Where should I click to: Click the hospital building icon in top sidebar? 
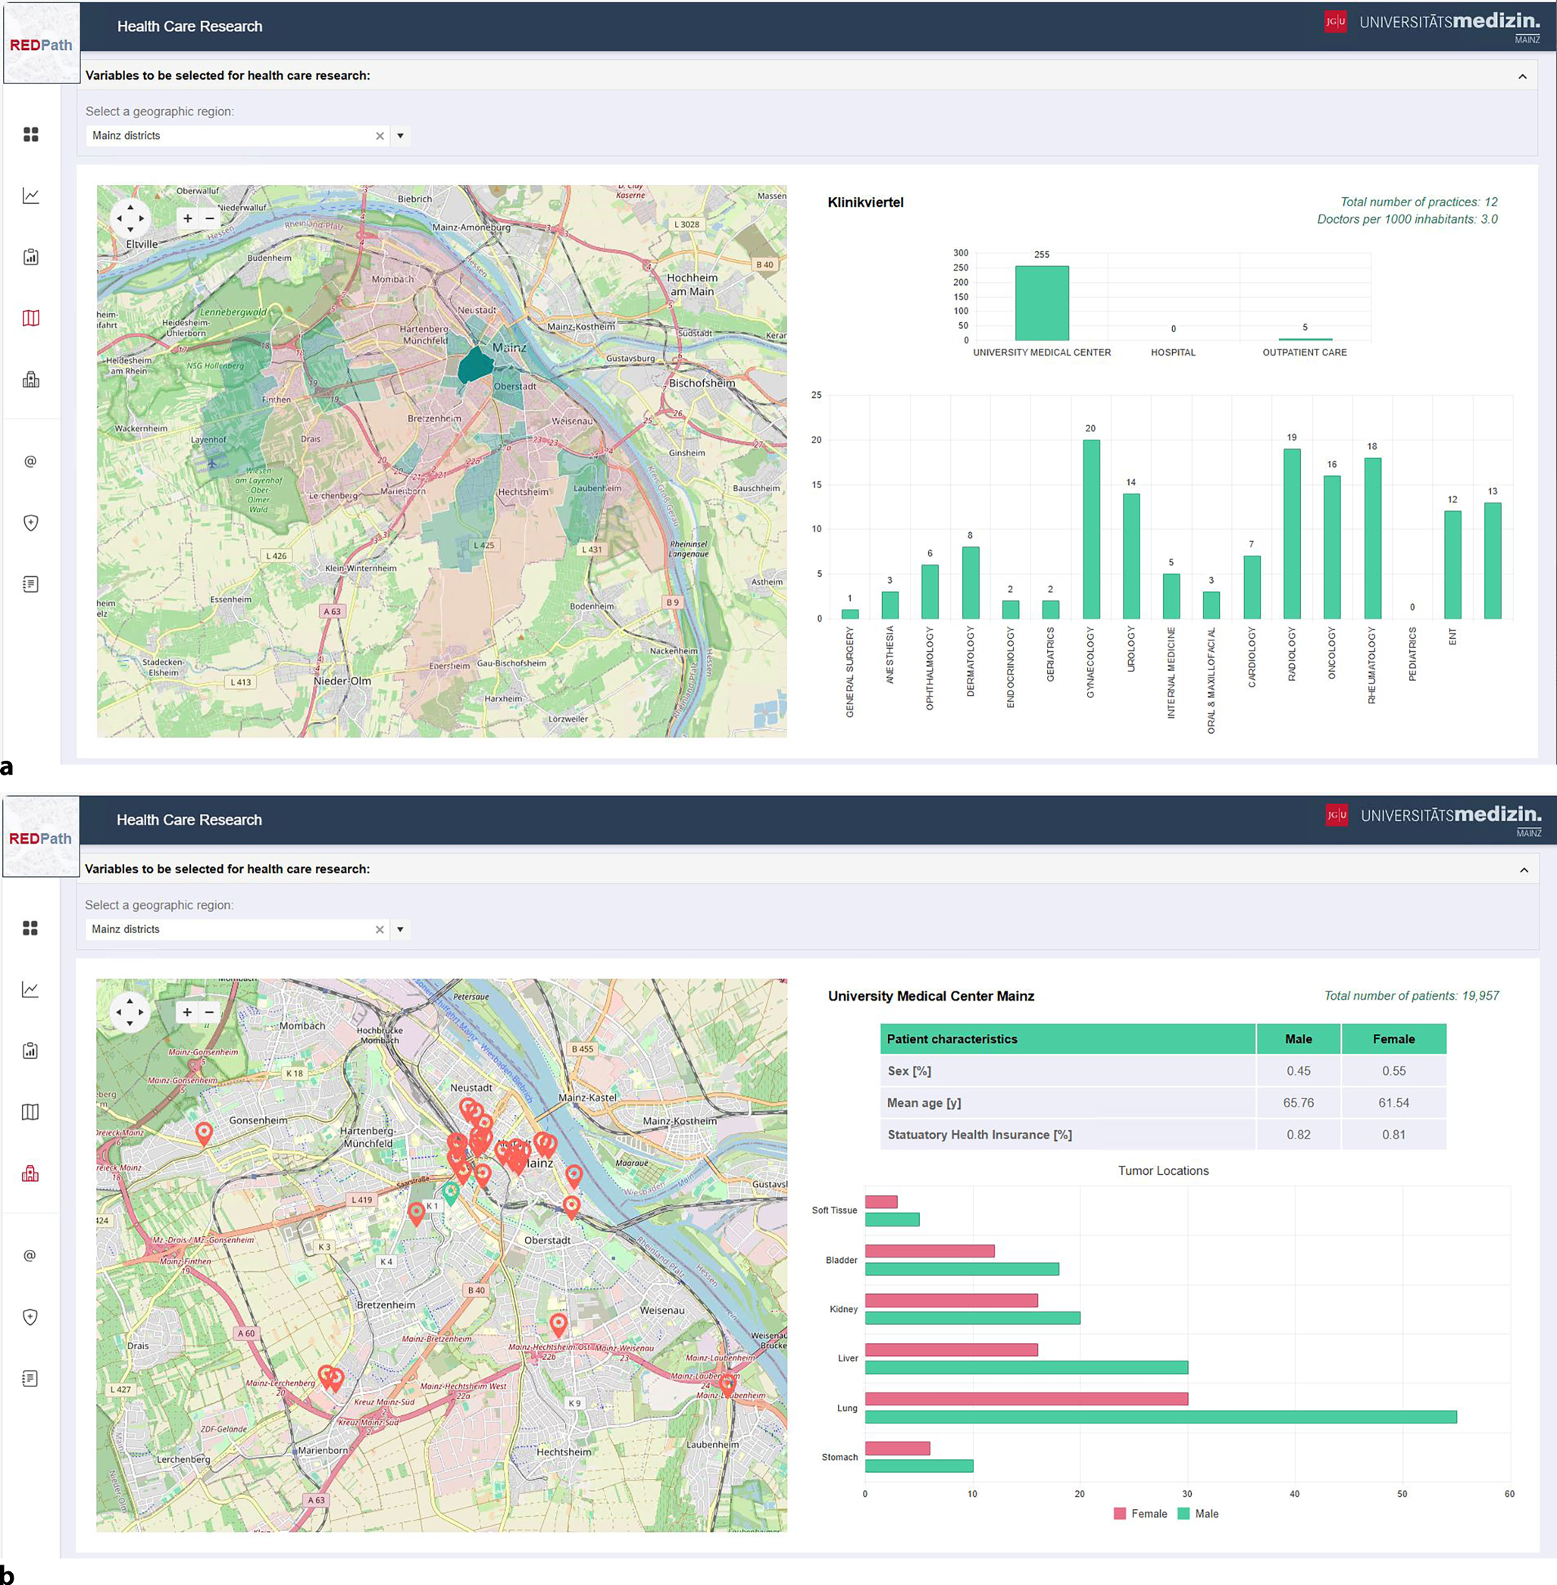coord(31,380)
